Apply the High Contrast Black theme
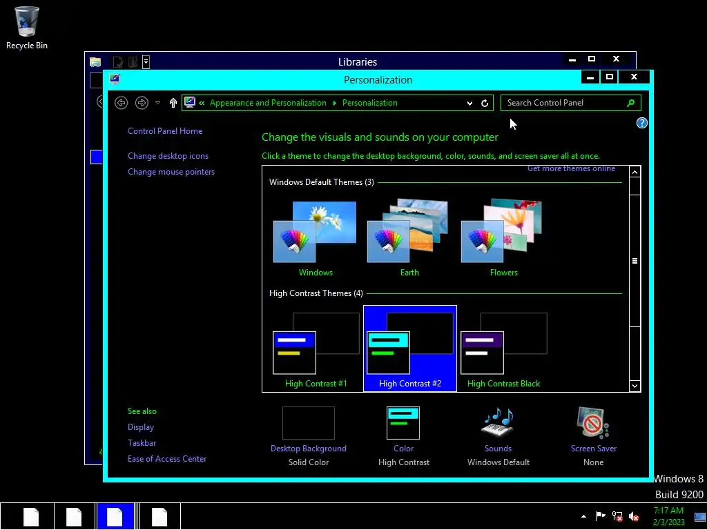Image resolution: width=707 pixels, height=530 pixels. (x=503, y=349)
